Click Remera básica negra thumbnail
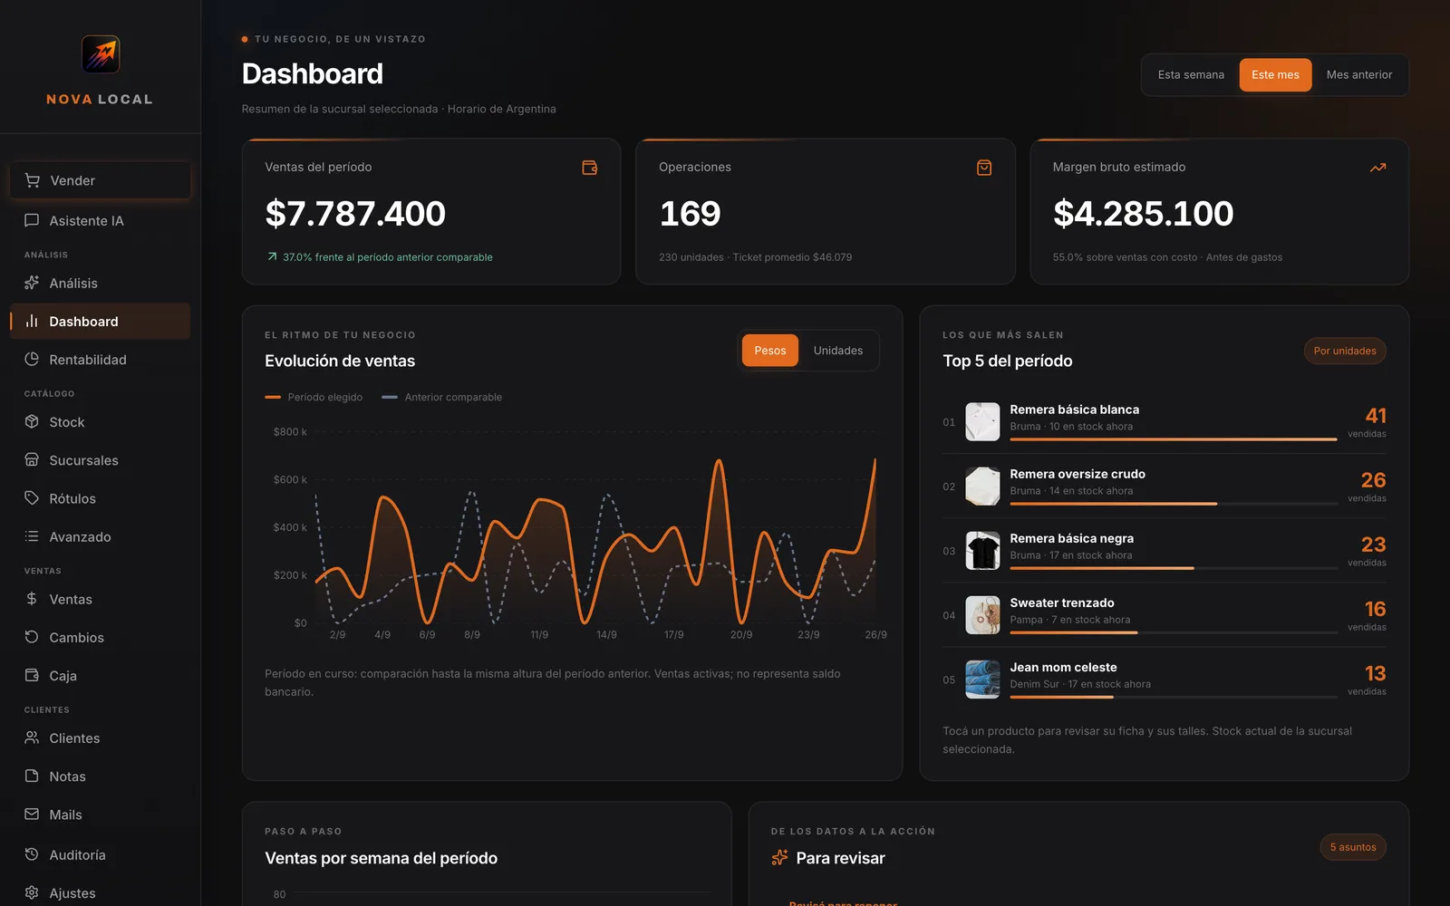 [982, 550]
